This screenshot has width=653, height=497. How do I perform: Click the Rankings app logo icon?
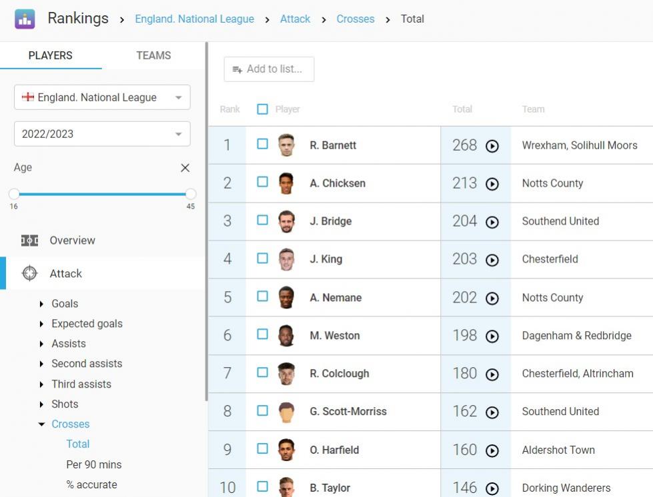click(25, 19)
